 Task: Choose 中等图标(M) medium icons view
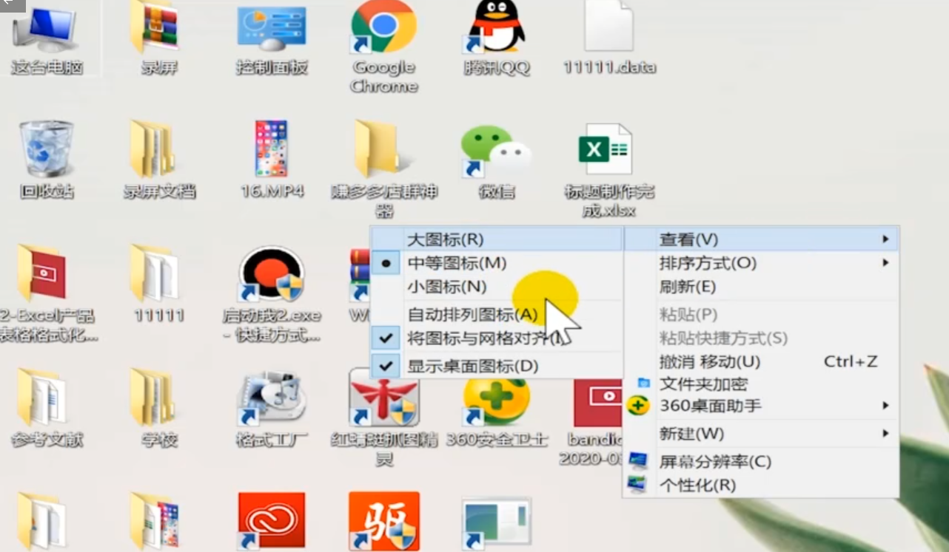(x=497, y=263)
